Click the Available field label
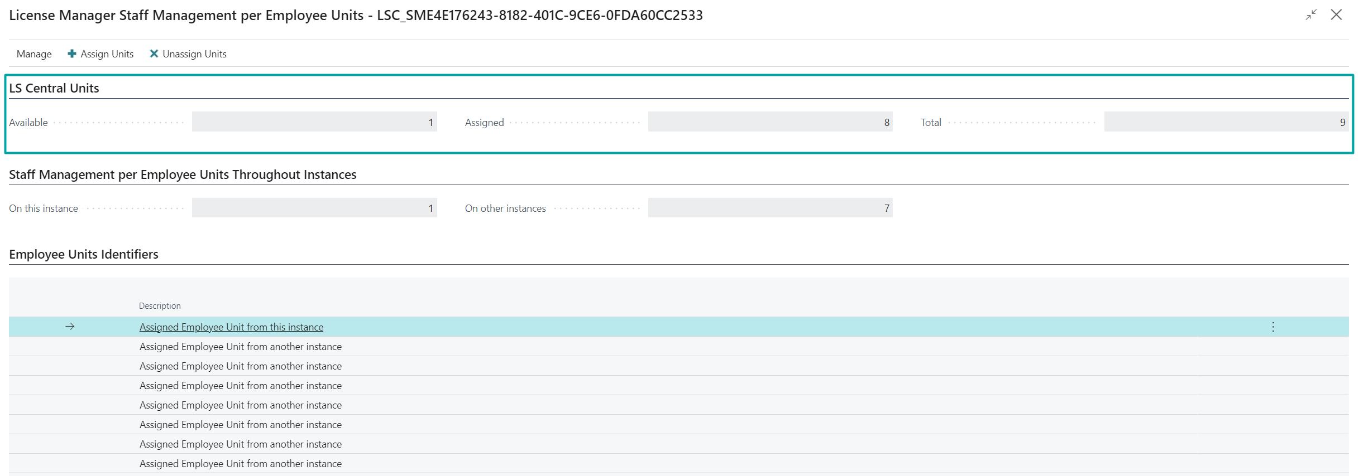Image resolution: width=1359 pixels, height=476 pixels. click(28, 123)
